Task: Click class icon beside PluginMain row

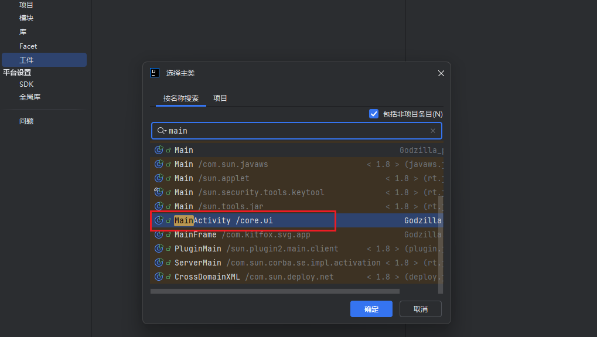Action: click(x=159, y=249)
